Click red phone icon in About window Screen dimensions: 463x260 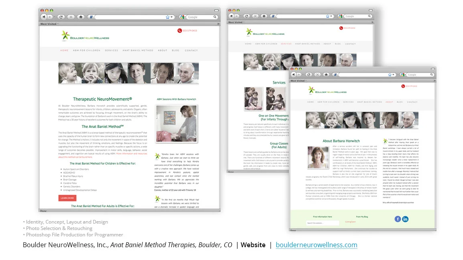[403, 86]
